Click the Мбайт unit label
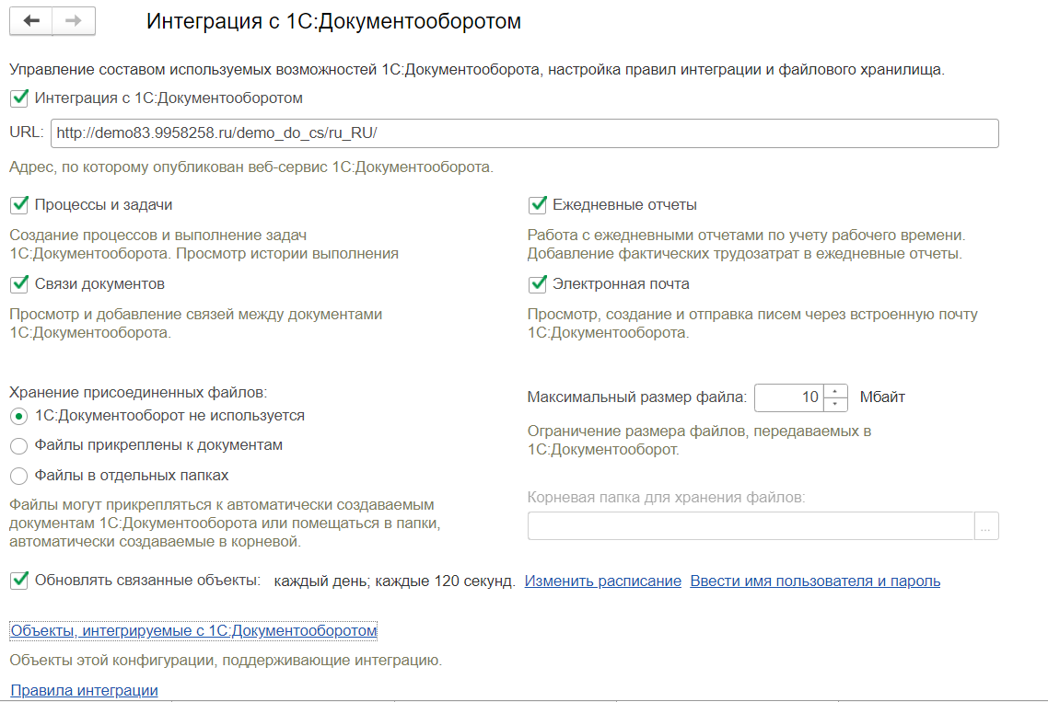 pyautogui.click(x=882, y=397)
